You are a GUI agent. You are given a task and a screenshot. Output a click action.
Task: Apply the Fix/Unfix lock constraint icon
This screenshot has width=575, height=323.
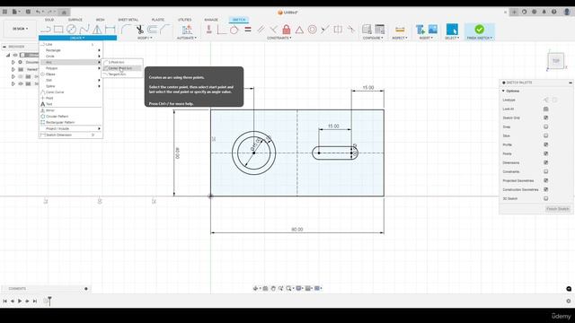[287, 30]
